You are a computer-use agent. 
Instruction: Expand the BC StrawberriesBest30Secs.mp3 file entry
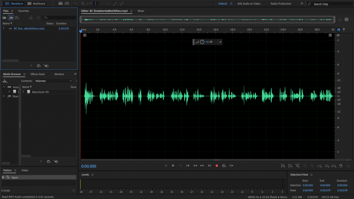pyautogui.click(x=4, y=28)
